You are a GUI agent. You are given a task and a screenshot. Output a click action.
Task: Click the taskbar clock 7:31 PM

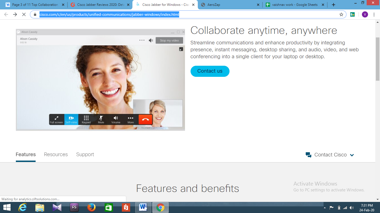367,206
